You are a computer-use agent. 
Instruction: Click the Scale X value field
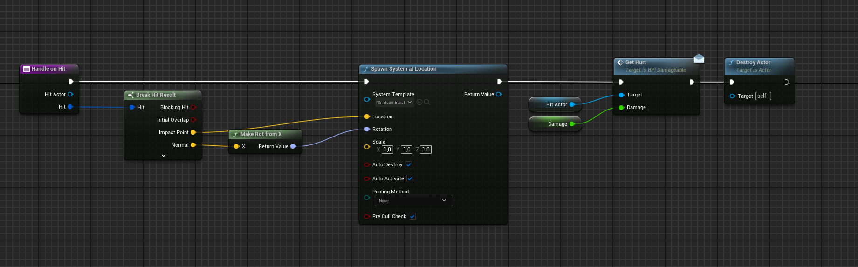387,150
